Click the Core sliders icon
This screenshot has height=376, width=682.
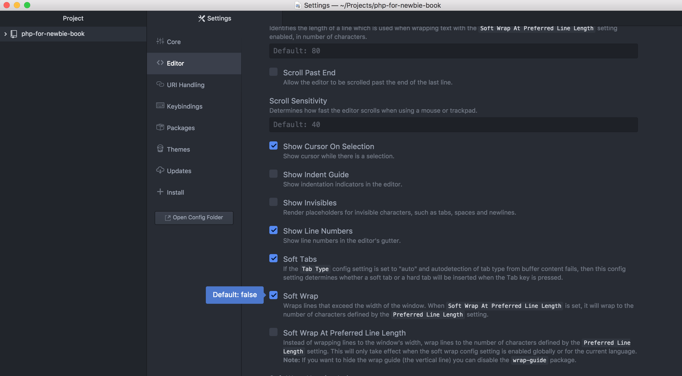[x=160, y=41]
